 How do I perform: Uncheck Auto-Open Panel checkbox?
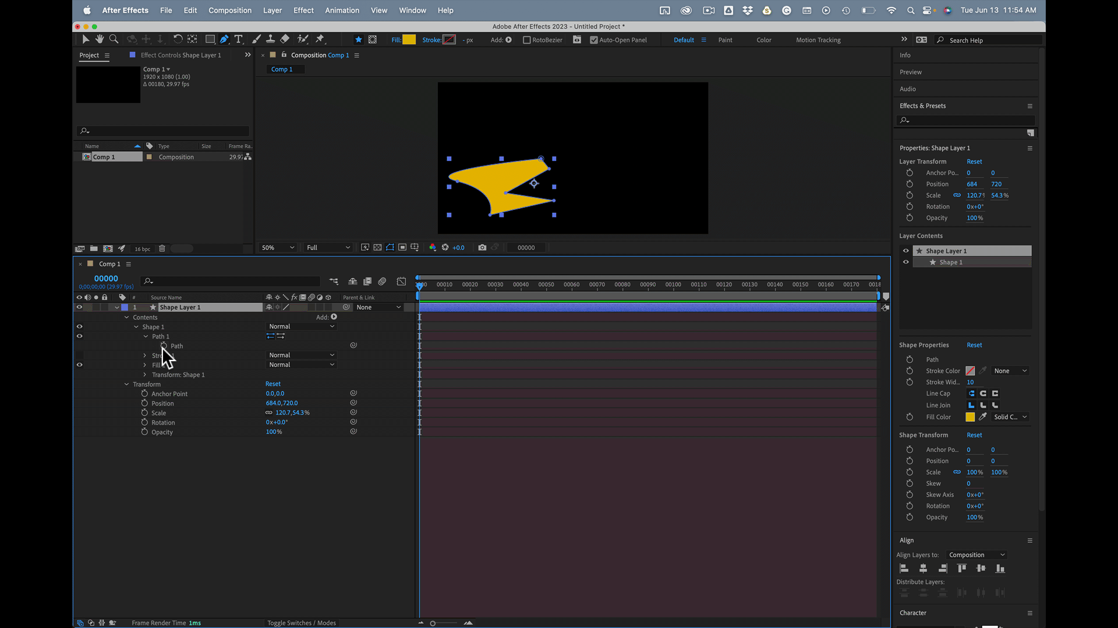[x=593, y=40]
